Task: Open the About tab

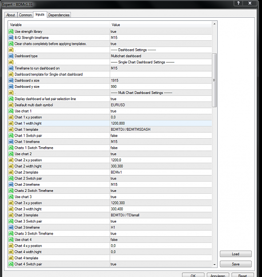Action: (11, 15)
